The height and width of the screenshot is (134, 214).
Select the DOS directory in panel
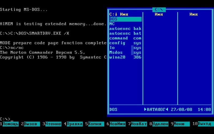pyautogui.click(x=125, y=19)
